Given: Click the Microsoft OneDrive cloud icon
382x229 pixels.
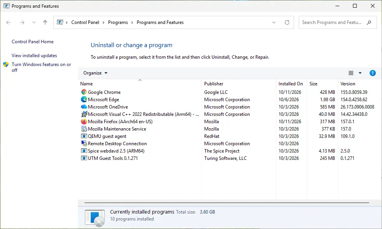Looking at the screenshot, I should (x=84, y=107).
